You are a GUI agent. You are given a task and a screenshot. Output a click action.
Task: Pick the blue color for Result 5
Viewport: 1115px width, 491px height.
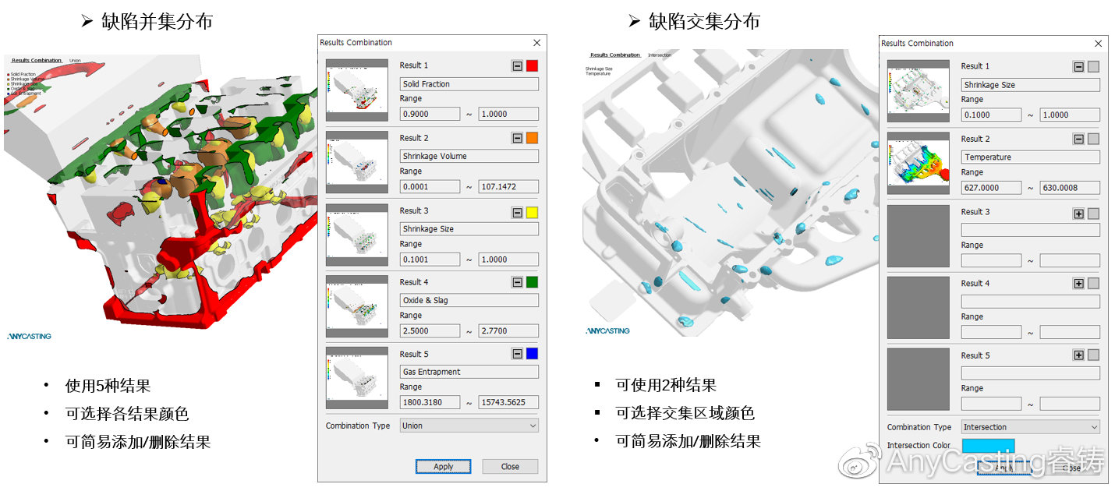532,354
